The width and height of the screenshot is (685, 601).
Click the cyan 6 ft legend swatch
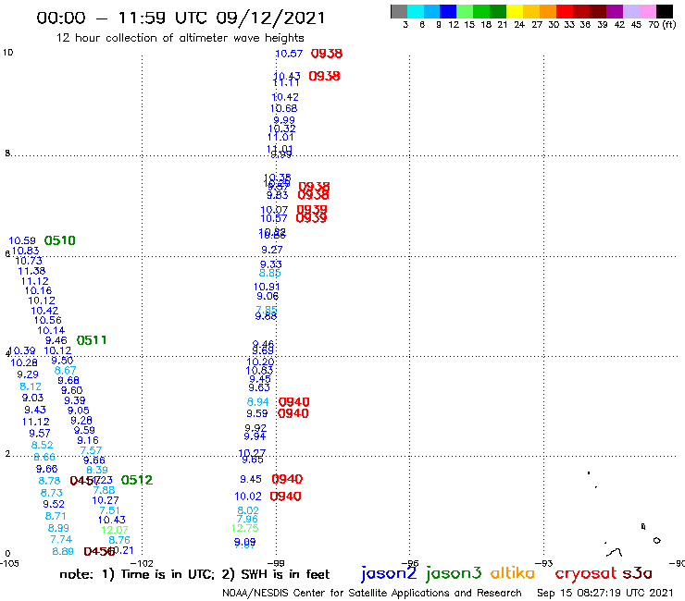click(416, 11)
